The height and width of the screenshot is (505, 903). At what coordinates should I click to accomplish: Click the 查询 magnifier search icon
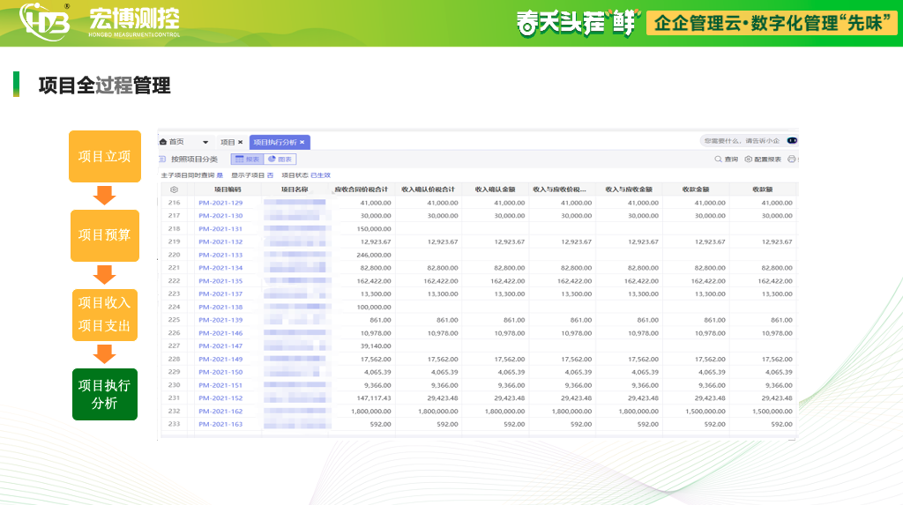[719, 160]
